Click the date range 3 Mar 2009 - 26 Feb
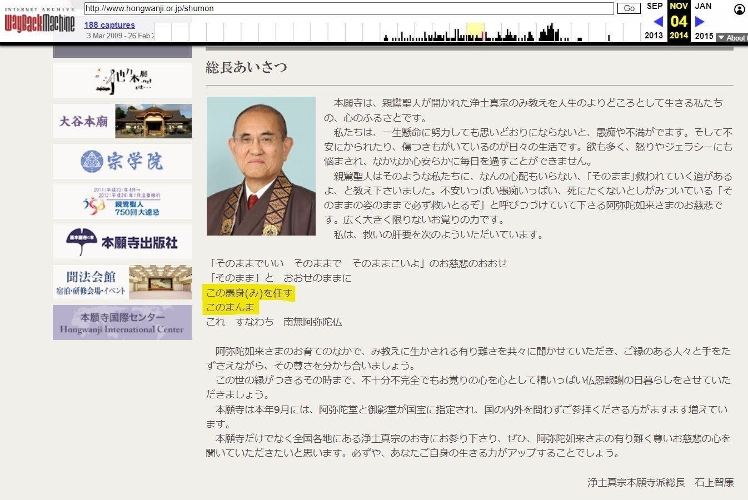This screenshot has height=500, width=748. (120, 36)
